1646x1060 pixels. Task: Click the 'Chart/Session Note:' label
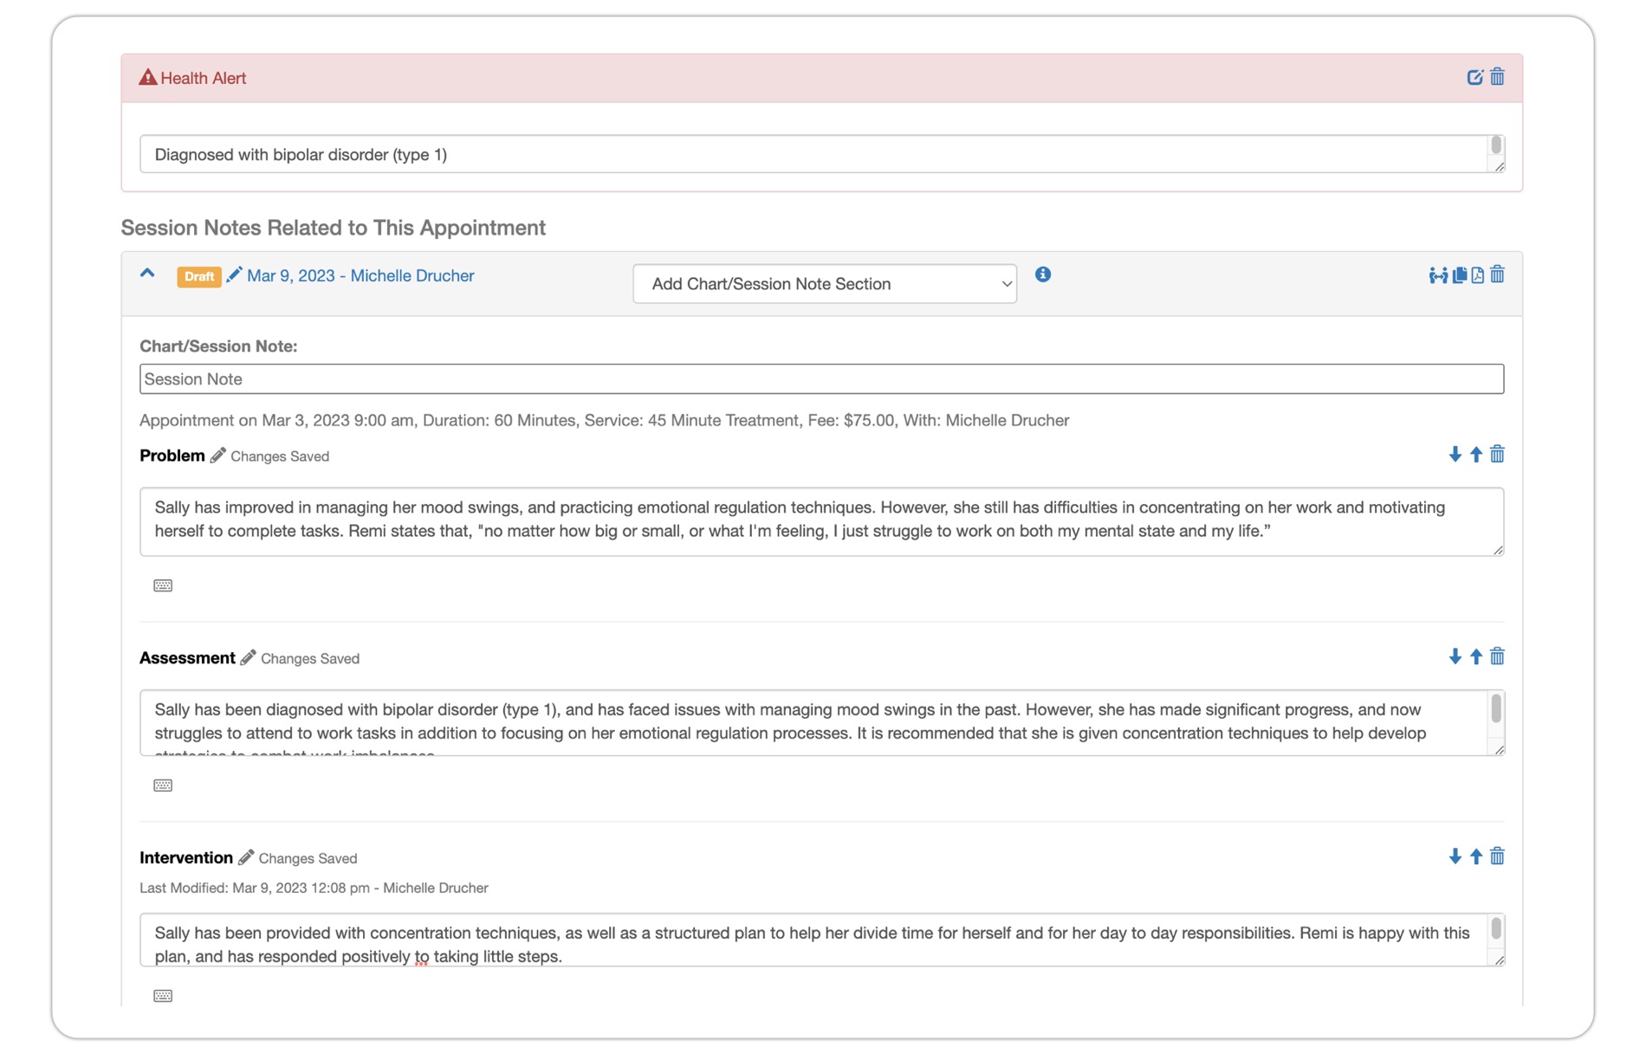point(218,346)
